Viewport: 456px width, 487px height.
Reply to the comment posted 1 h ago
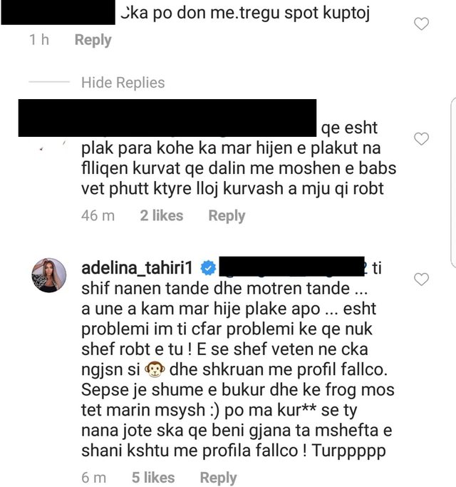click(93, 40)
